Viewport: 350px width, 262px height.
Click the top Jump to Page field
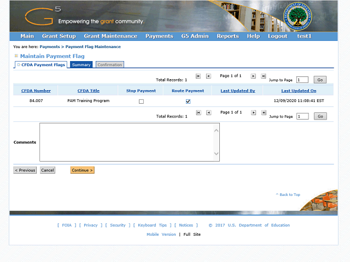click(x=302, y=80)
